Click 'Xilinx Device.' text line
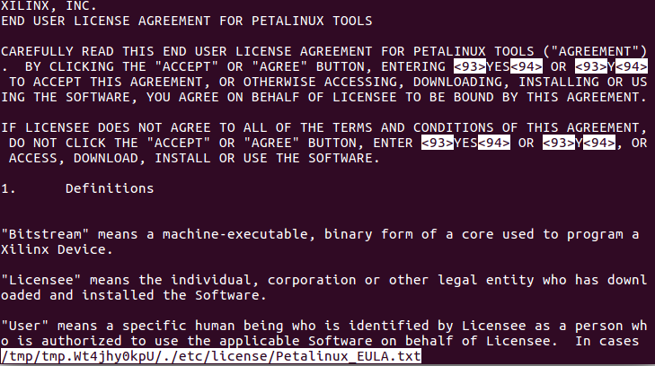The width and height of the screenshot is (655, 366). pos(57,249)
